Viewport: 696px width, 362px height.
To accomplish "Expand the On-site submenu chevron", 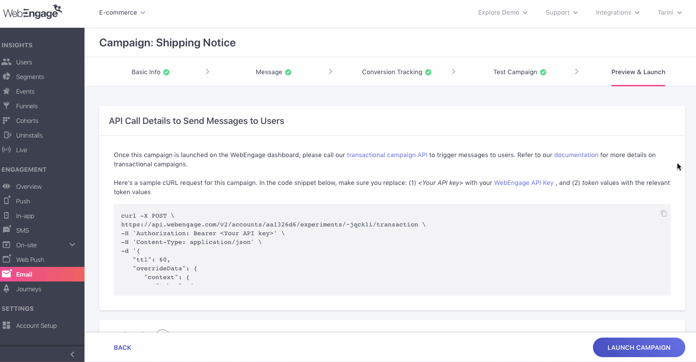I will tap(72, 245).
